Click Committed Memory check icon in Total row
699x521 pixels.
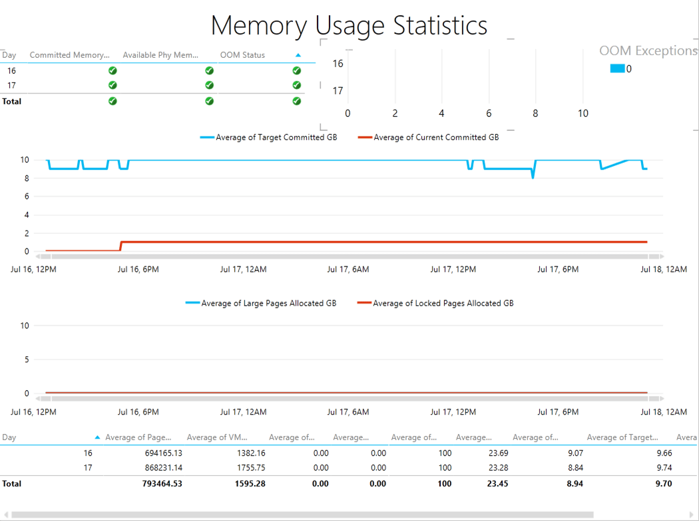coord(113,101)
